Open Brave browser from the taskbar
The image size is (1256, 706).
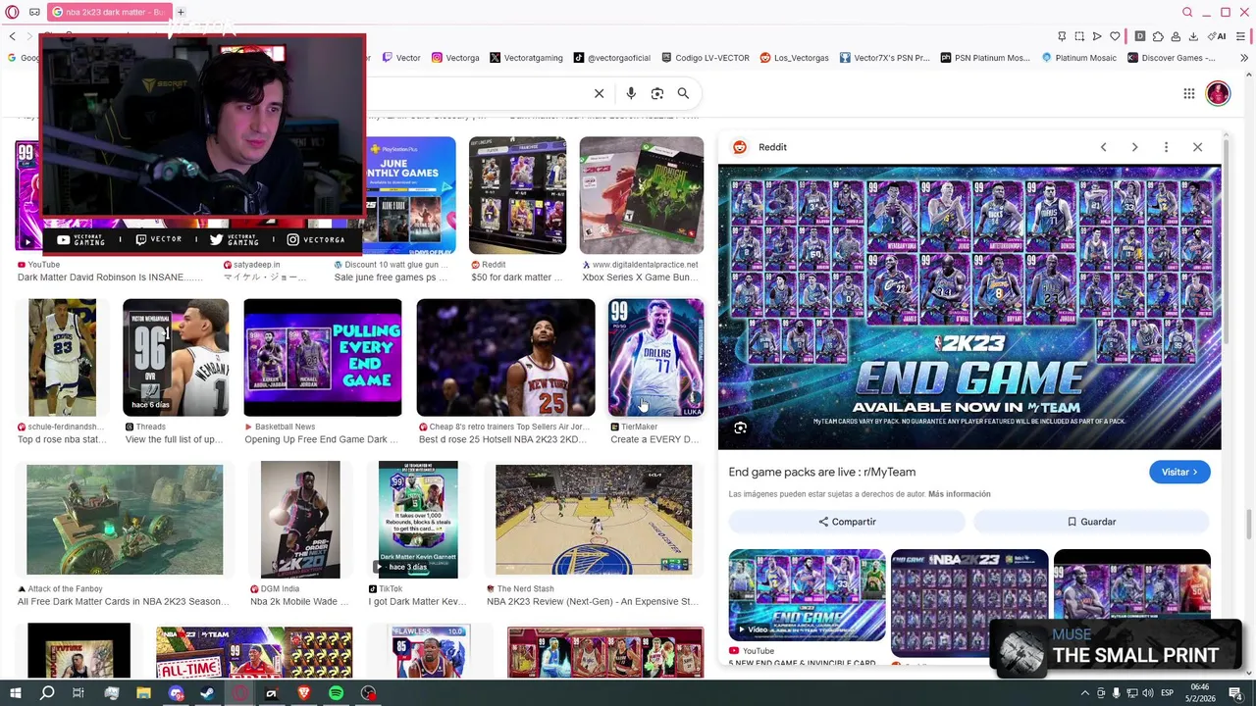[x=303, y=693]
